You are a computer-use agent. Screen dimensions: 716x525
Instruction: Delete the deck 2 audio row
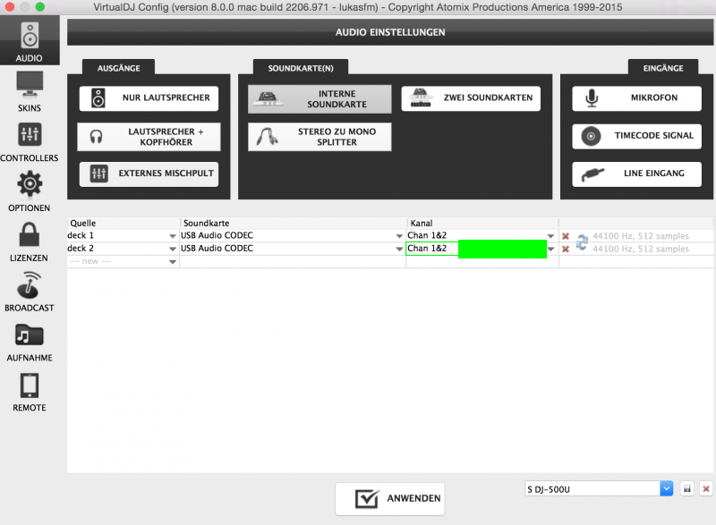(x=566, y=249)
